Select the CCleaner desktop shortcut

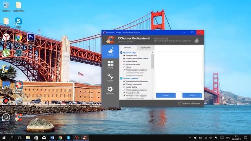(x=18, y=119)
